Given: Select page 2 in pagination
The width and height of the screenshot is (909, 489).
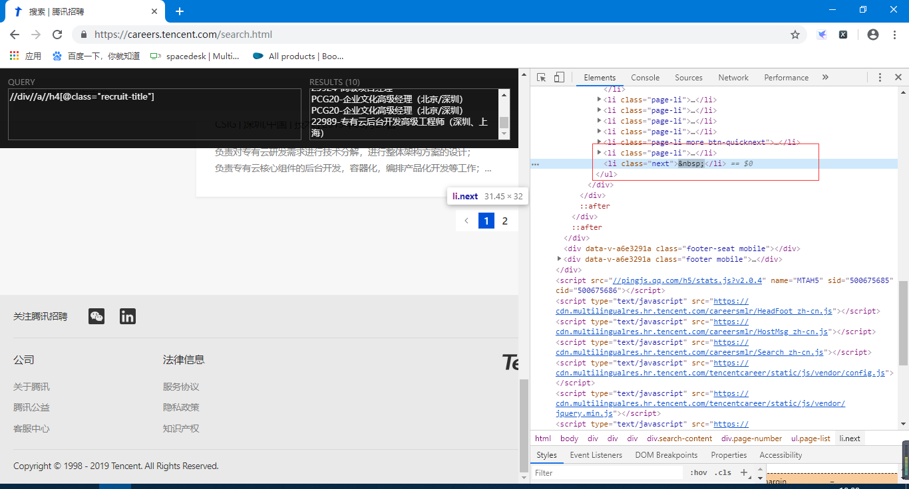Looking at the screenshot, I should (x=505, y=221).
